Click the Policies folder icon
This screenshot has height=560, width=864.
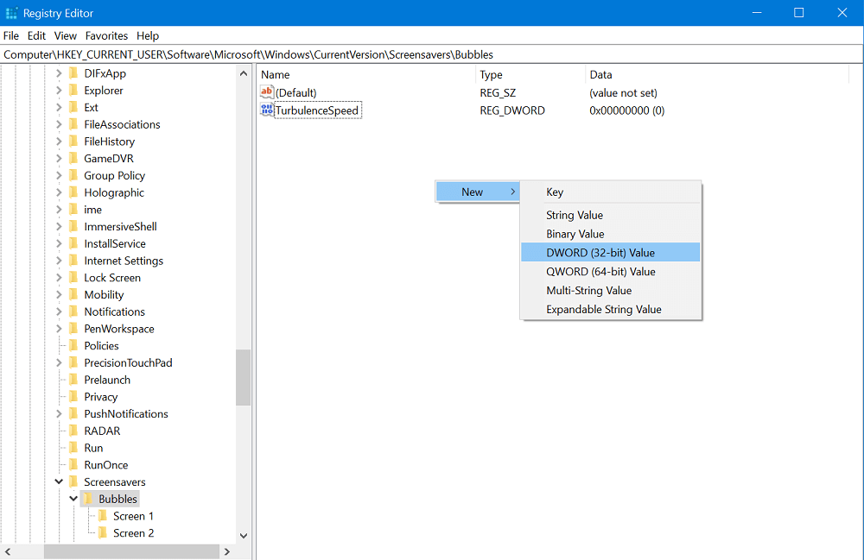pyautogui.click(x=73, y=345)
